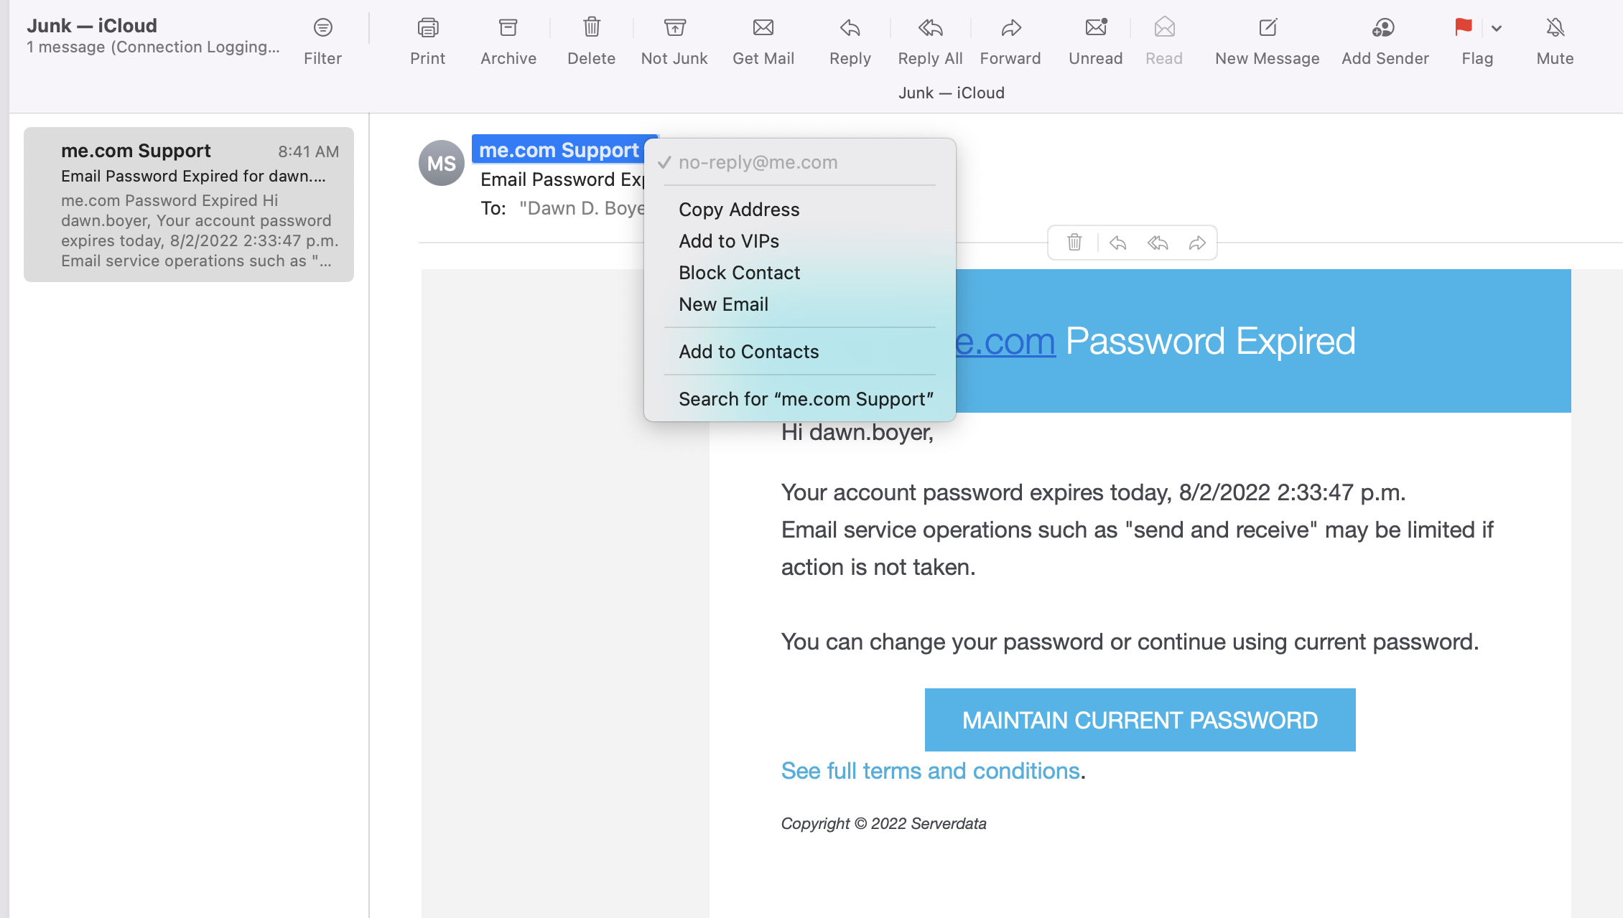Click the Print toolbar icon
Viewport: 1623px width, 918px height.
click(x=428, y=28)
